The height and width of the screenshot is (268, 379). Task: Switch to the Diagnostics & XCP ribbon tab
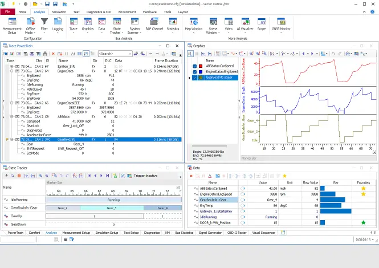click(x=99, y=12)
